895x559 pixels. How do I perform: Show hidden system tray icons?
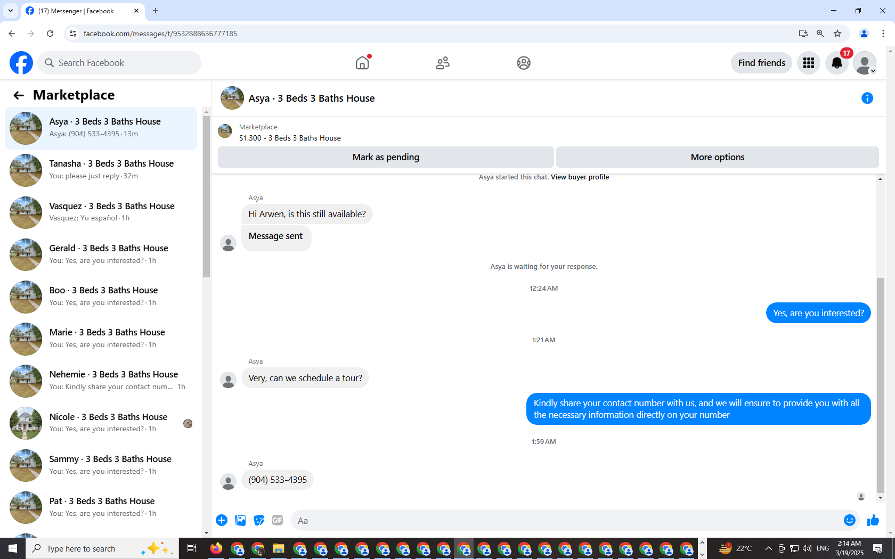[768, 548]
